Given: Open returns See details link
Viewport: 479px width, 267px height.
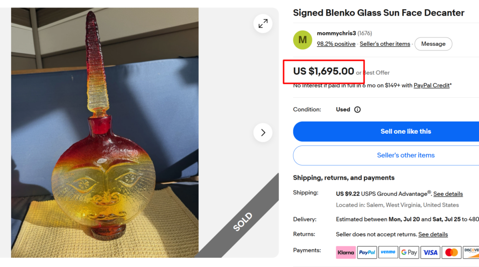Looking at the screenshot, I should (433, 234).
